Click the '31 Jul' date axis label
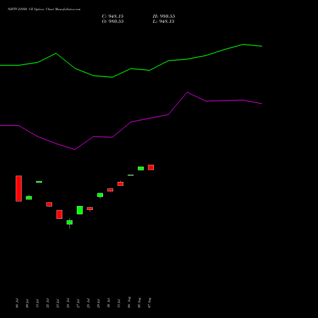 tap(119, 303)
